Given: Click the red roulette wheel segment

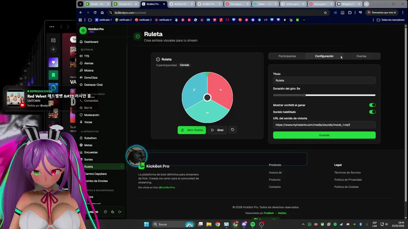Looking at the screenshot, I should 221,90.
